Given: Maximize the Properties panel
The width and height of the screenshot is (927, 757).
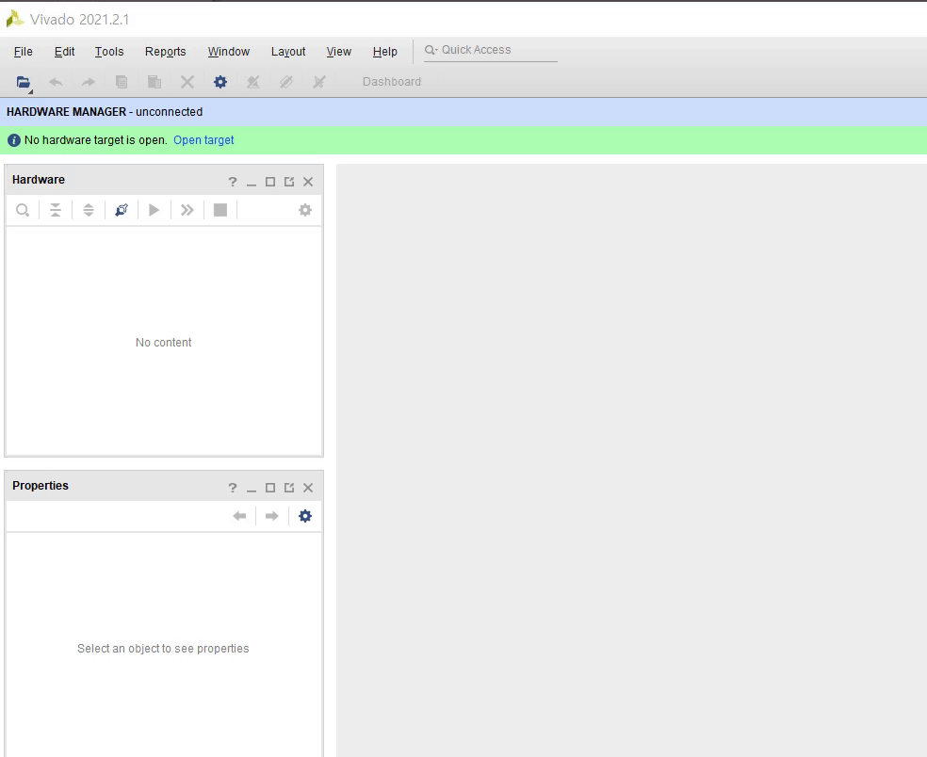Looking at the screenshot, I should click(x=270, y=488).
